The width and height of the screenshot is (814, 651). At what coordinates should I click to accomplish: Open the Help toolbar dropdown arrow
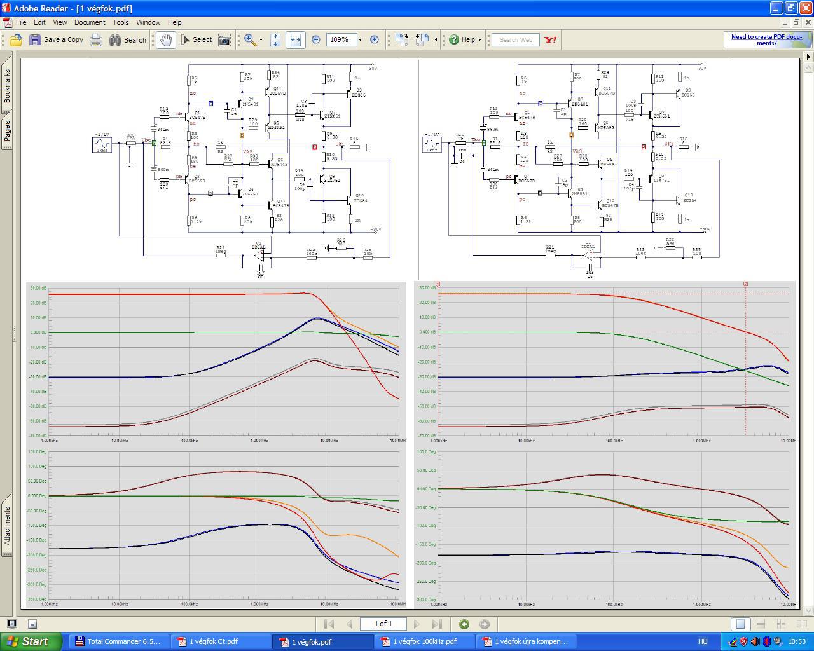point(479,39)
